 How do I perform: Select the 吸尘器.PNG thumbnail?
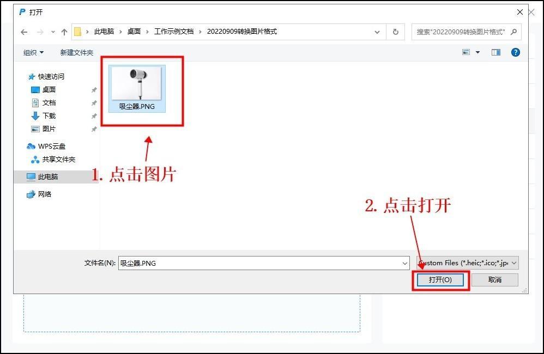(137, 88)
